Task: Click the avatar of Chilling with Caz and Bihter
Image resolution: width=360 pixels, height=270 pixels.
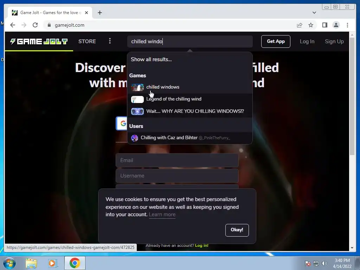Action: tap(135, 138)
